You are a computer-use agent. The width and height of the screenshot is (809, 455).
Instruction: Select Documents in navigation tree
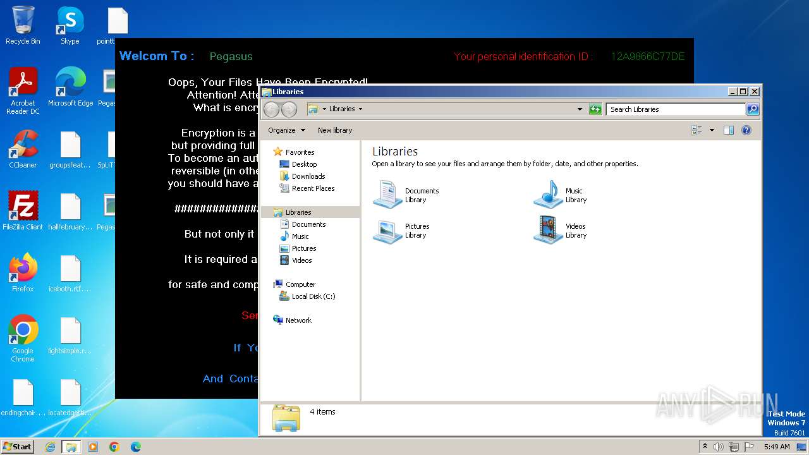point(303,224)
